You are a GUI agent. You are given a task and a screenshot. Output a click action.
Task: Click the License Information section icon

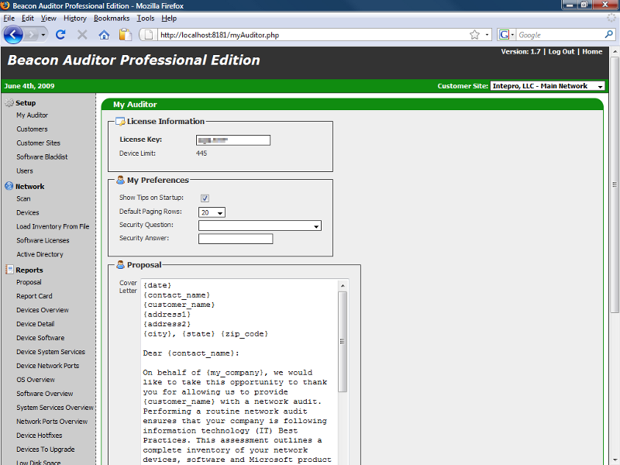(120, 122)
